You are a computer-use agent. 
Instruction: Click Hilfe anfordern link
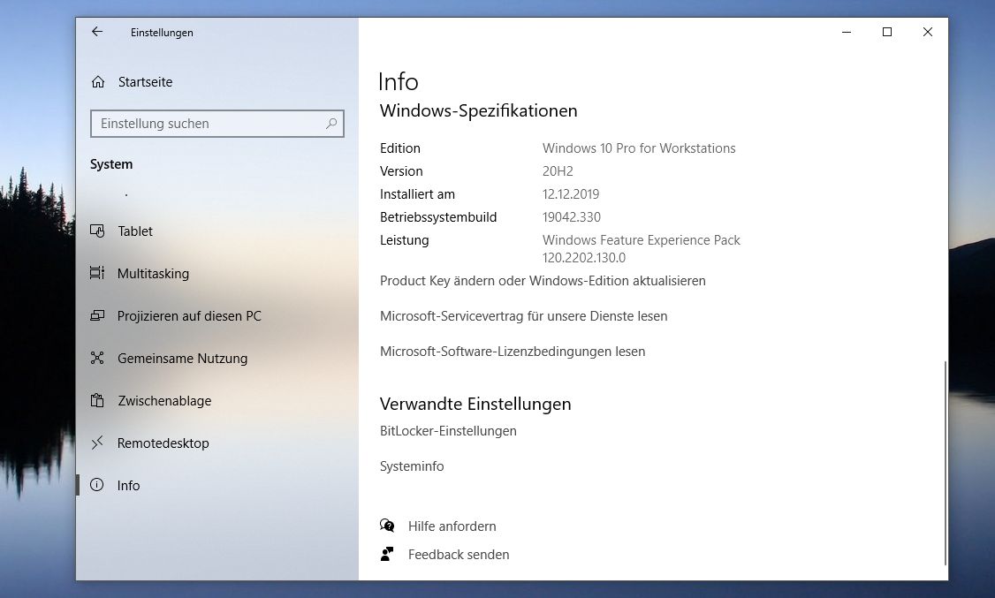[x=452, y=526]
